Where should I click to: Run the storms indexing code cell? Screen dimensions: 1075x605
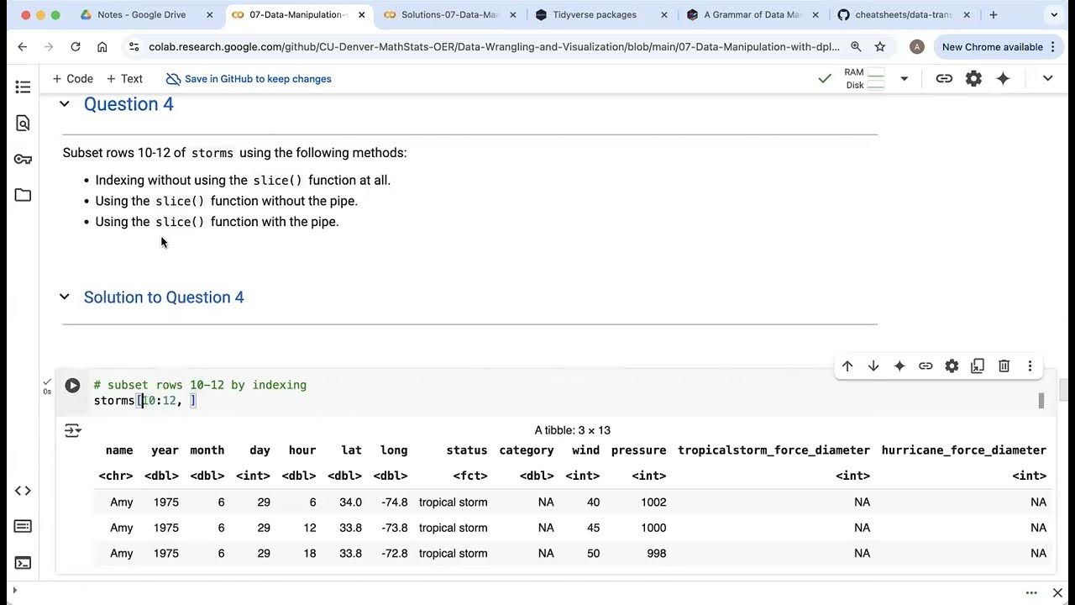[72, 386]
